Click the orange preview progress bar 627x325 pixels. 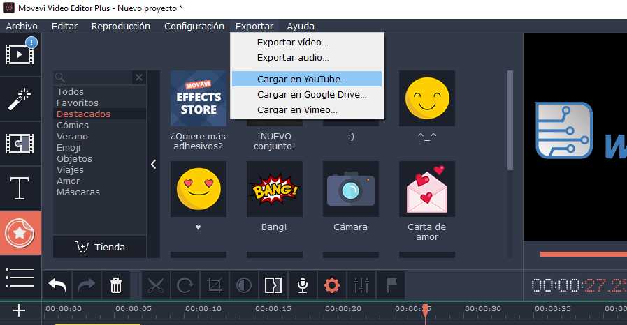point(584,254)
